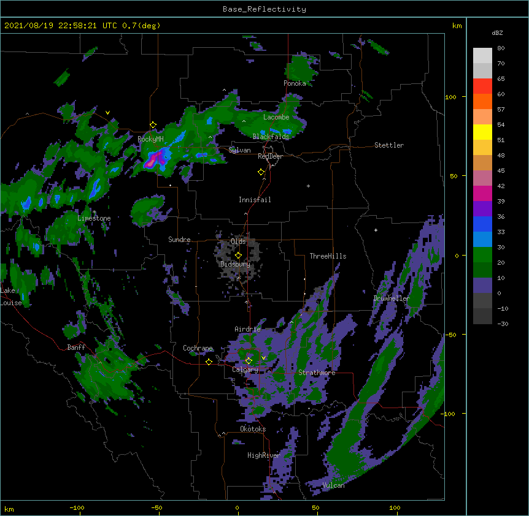
Task: Click the yellow V marker northwest of RockyMH
Action: coord(107,113)
